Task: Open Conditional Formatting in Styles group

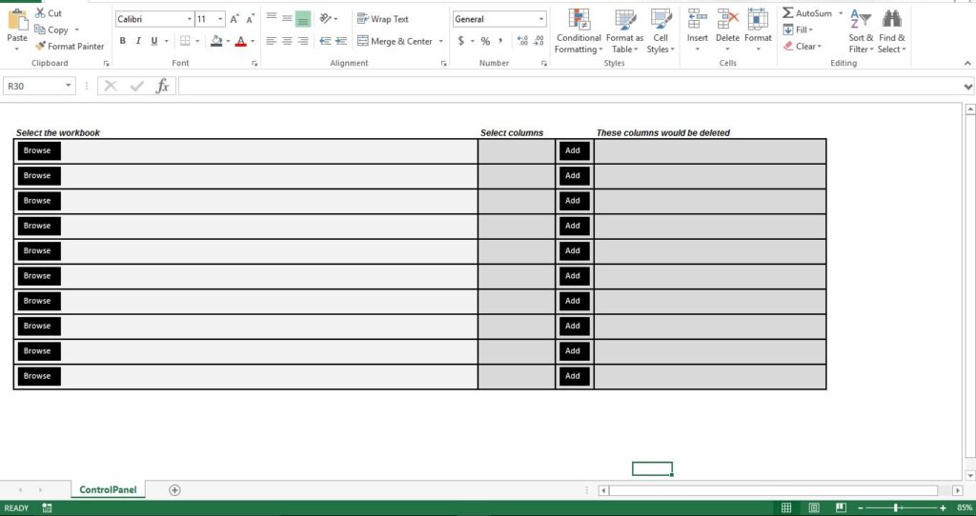Action: click(579, 30)
